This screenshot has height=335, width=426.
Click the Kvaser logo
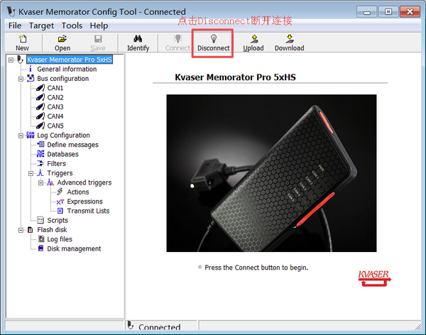[375, 278]
